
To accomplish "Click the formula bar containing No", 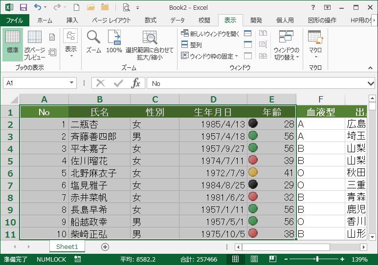I will pyautogui.click(x=257, y=83).
